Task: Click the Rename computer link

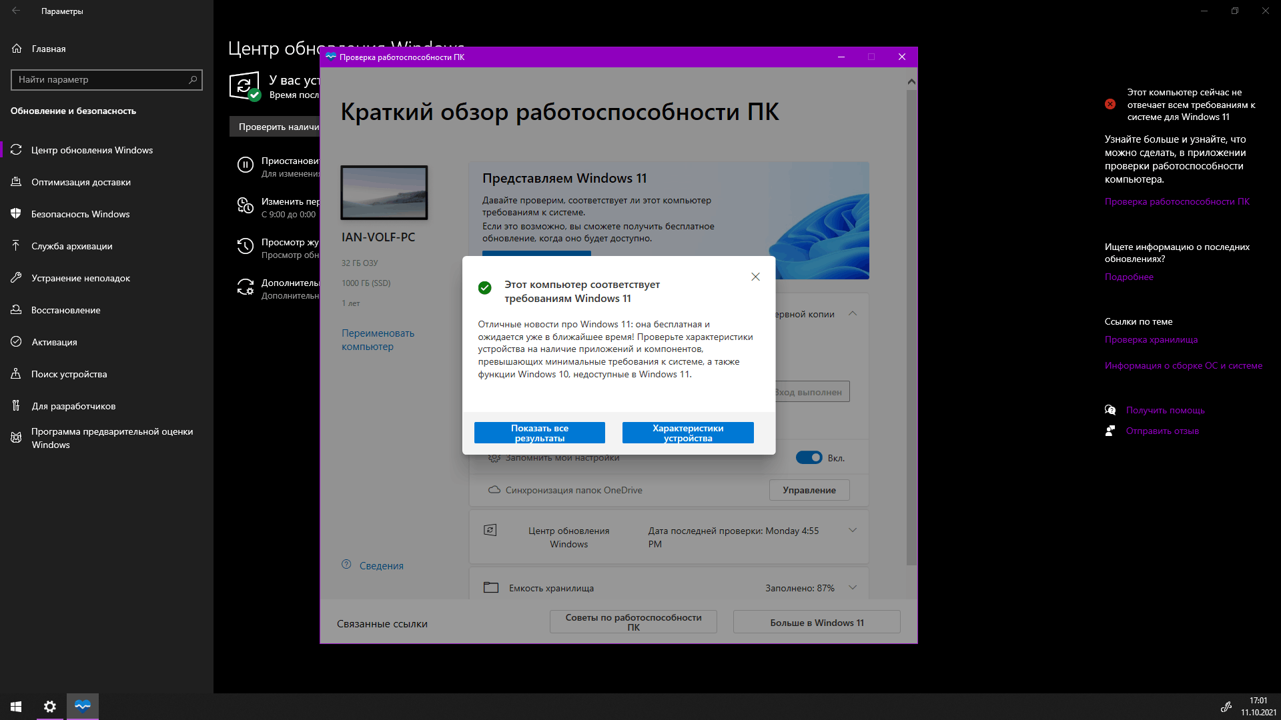Action: [x=378, y=340]
